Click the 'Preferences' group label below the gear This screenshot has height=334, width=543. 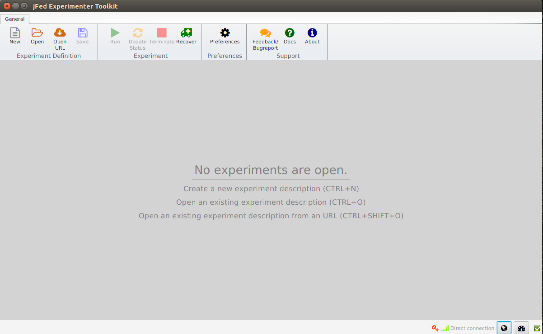[225, 56]
